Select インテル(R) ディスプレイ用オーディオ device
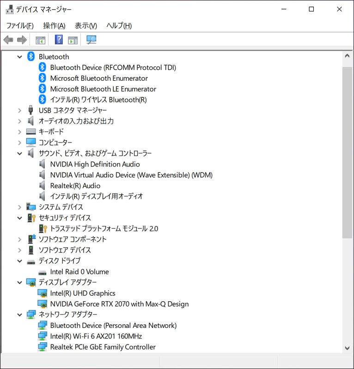 97,196
